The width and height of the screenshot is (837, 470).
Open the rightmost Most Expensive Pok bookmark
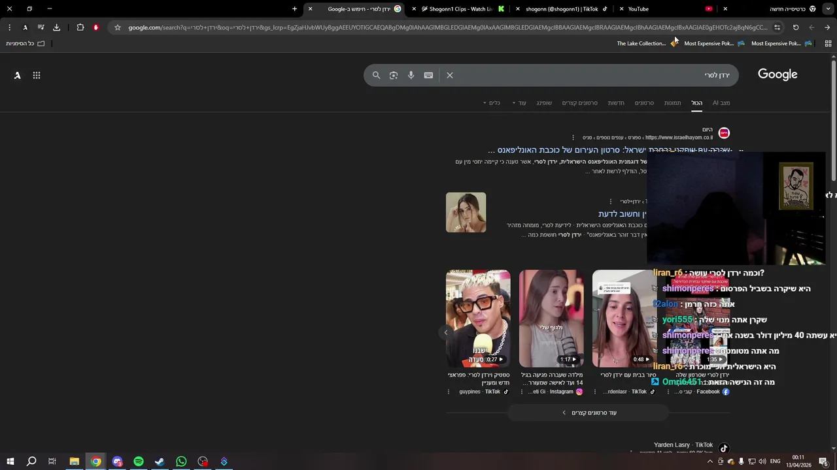(x=781, y=44)
